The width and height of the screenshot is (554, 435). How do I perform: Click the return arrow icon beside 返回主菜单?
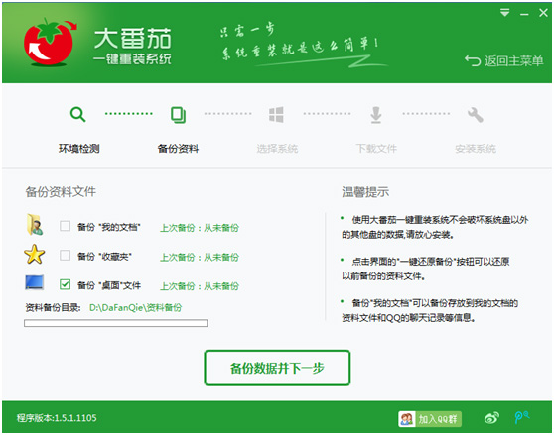pyautogui.click(x=473, y=61)
